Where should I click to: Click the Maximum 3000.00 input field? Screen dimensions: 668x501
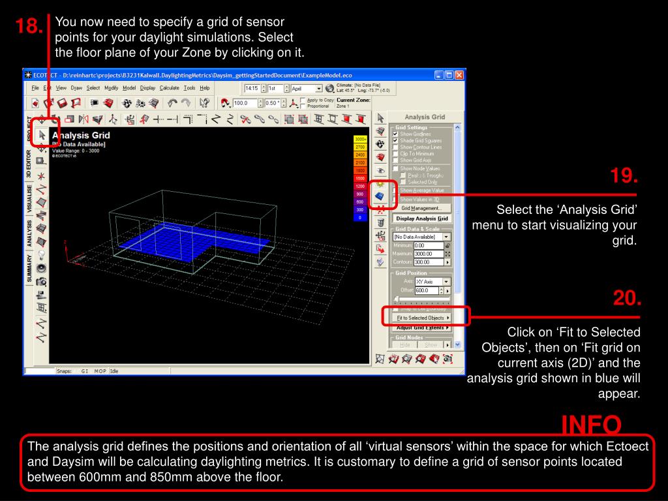(429, 254)
